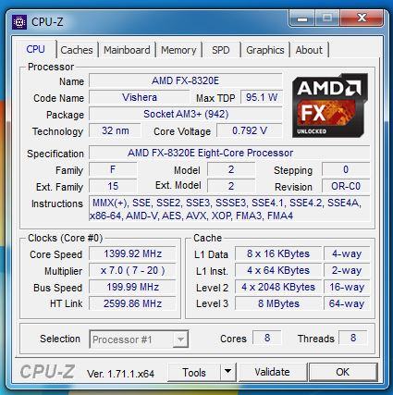This screenshot has height=395, width=393.
Task: Click the Instructions list field
Action: [229, 209]
